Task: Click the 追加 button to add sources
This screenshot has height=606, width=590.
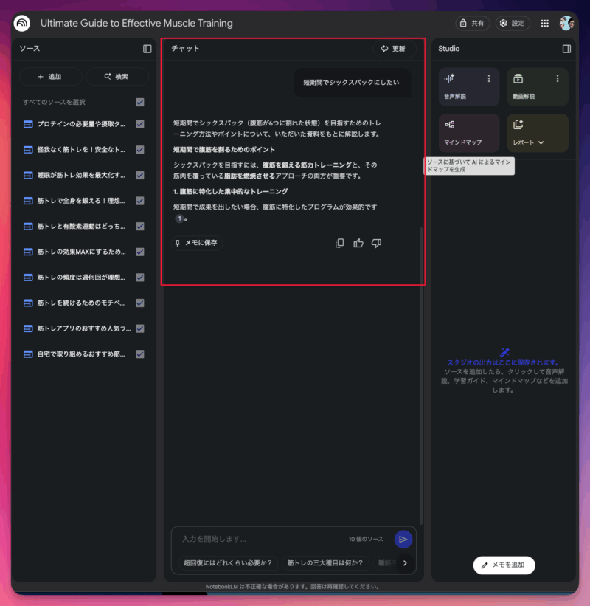Action: (51, 77)
